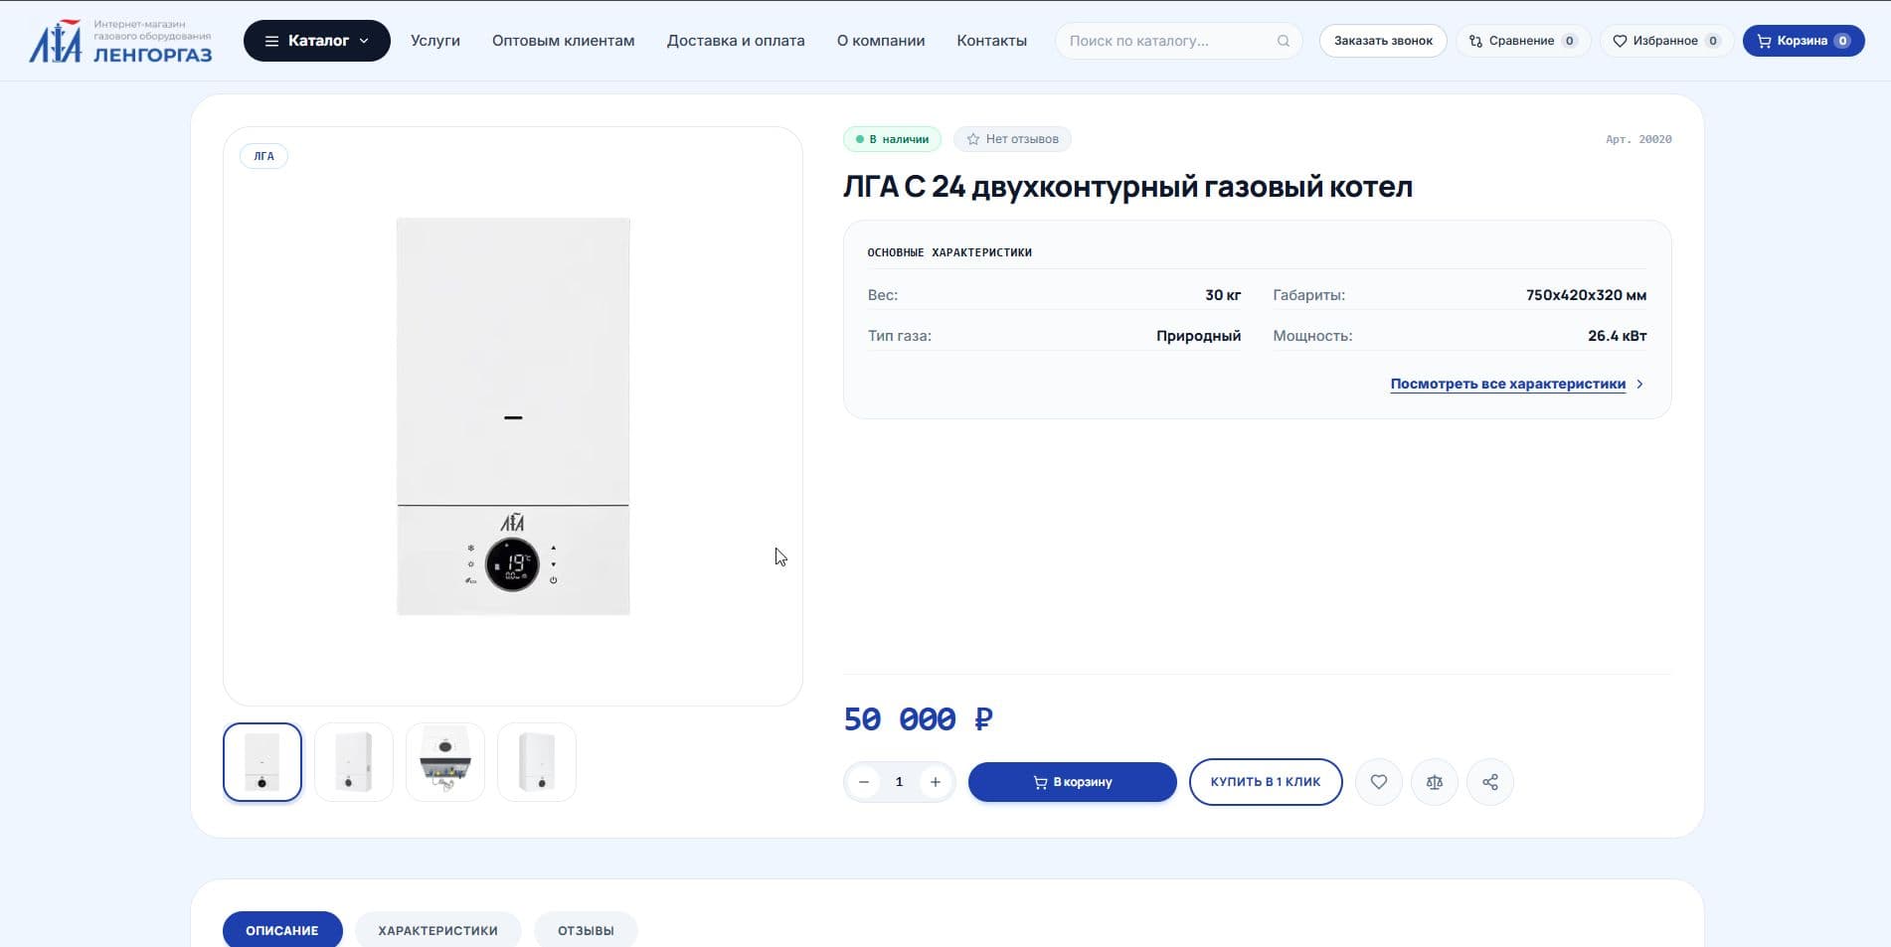The width and height of the screenshot is (1891, 947).
Task: Select the fourth boiler thumbnail
Action: 537,762
